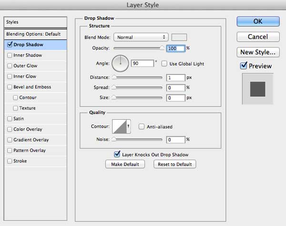
Task: Open the Blend Mode Normal dropdown
Action: pyautogui.click(x=141, y=37)
